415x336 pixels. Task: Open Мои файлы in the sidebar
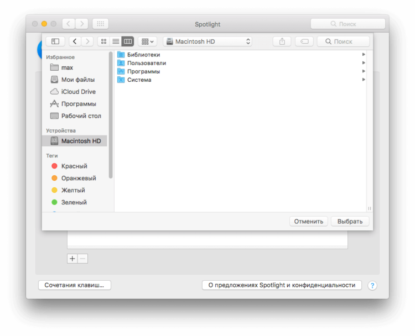click(x=75, y=80)
